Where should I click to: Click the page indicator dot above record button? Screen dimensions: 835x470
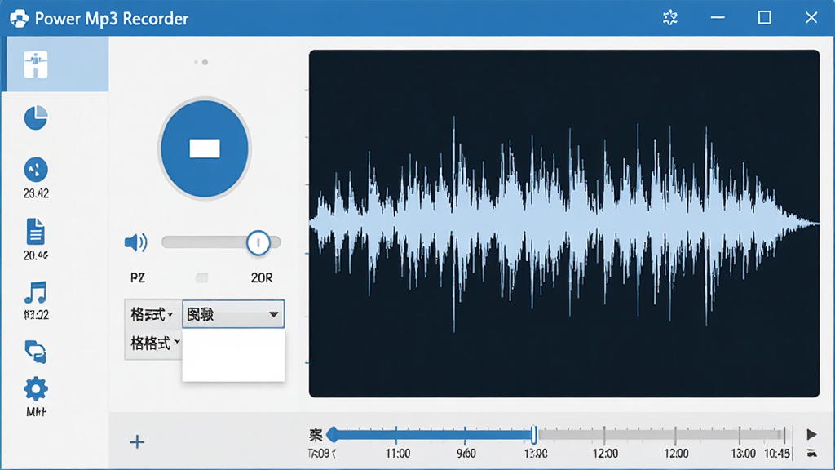[205, 62]
